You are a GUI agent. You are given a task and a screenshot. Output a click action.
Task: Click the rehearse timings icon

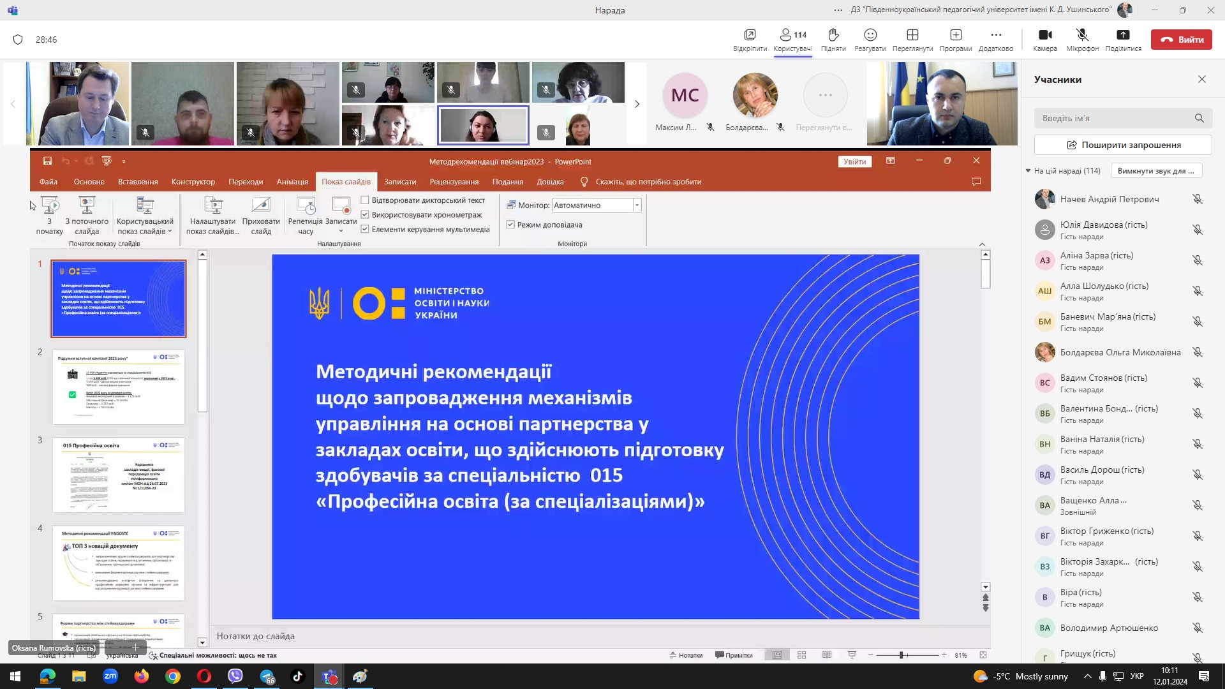click(x=306, y=205)
